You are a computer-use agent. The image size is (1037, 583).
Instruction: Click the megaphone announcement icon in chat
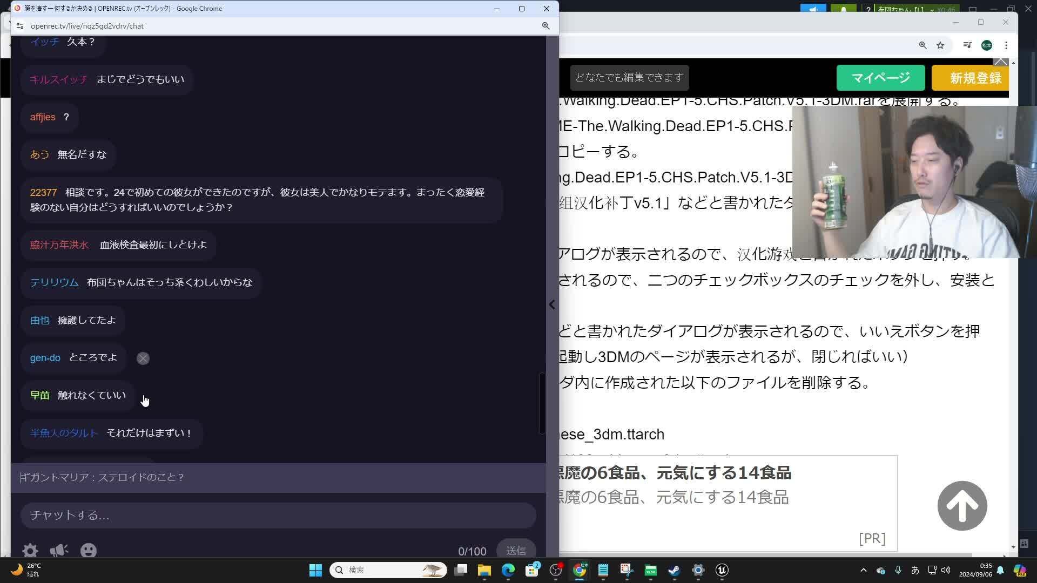pyautogui.click(x=59, y=550)
